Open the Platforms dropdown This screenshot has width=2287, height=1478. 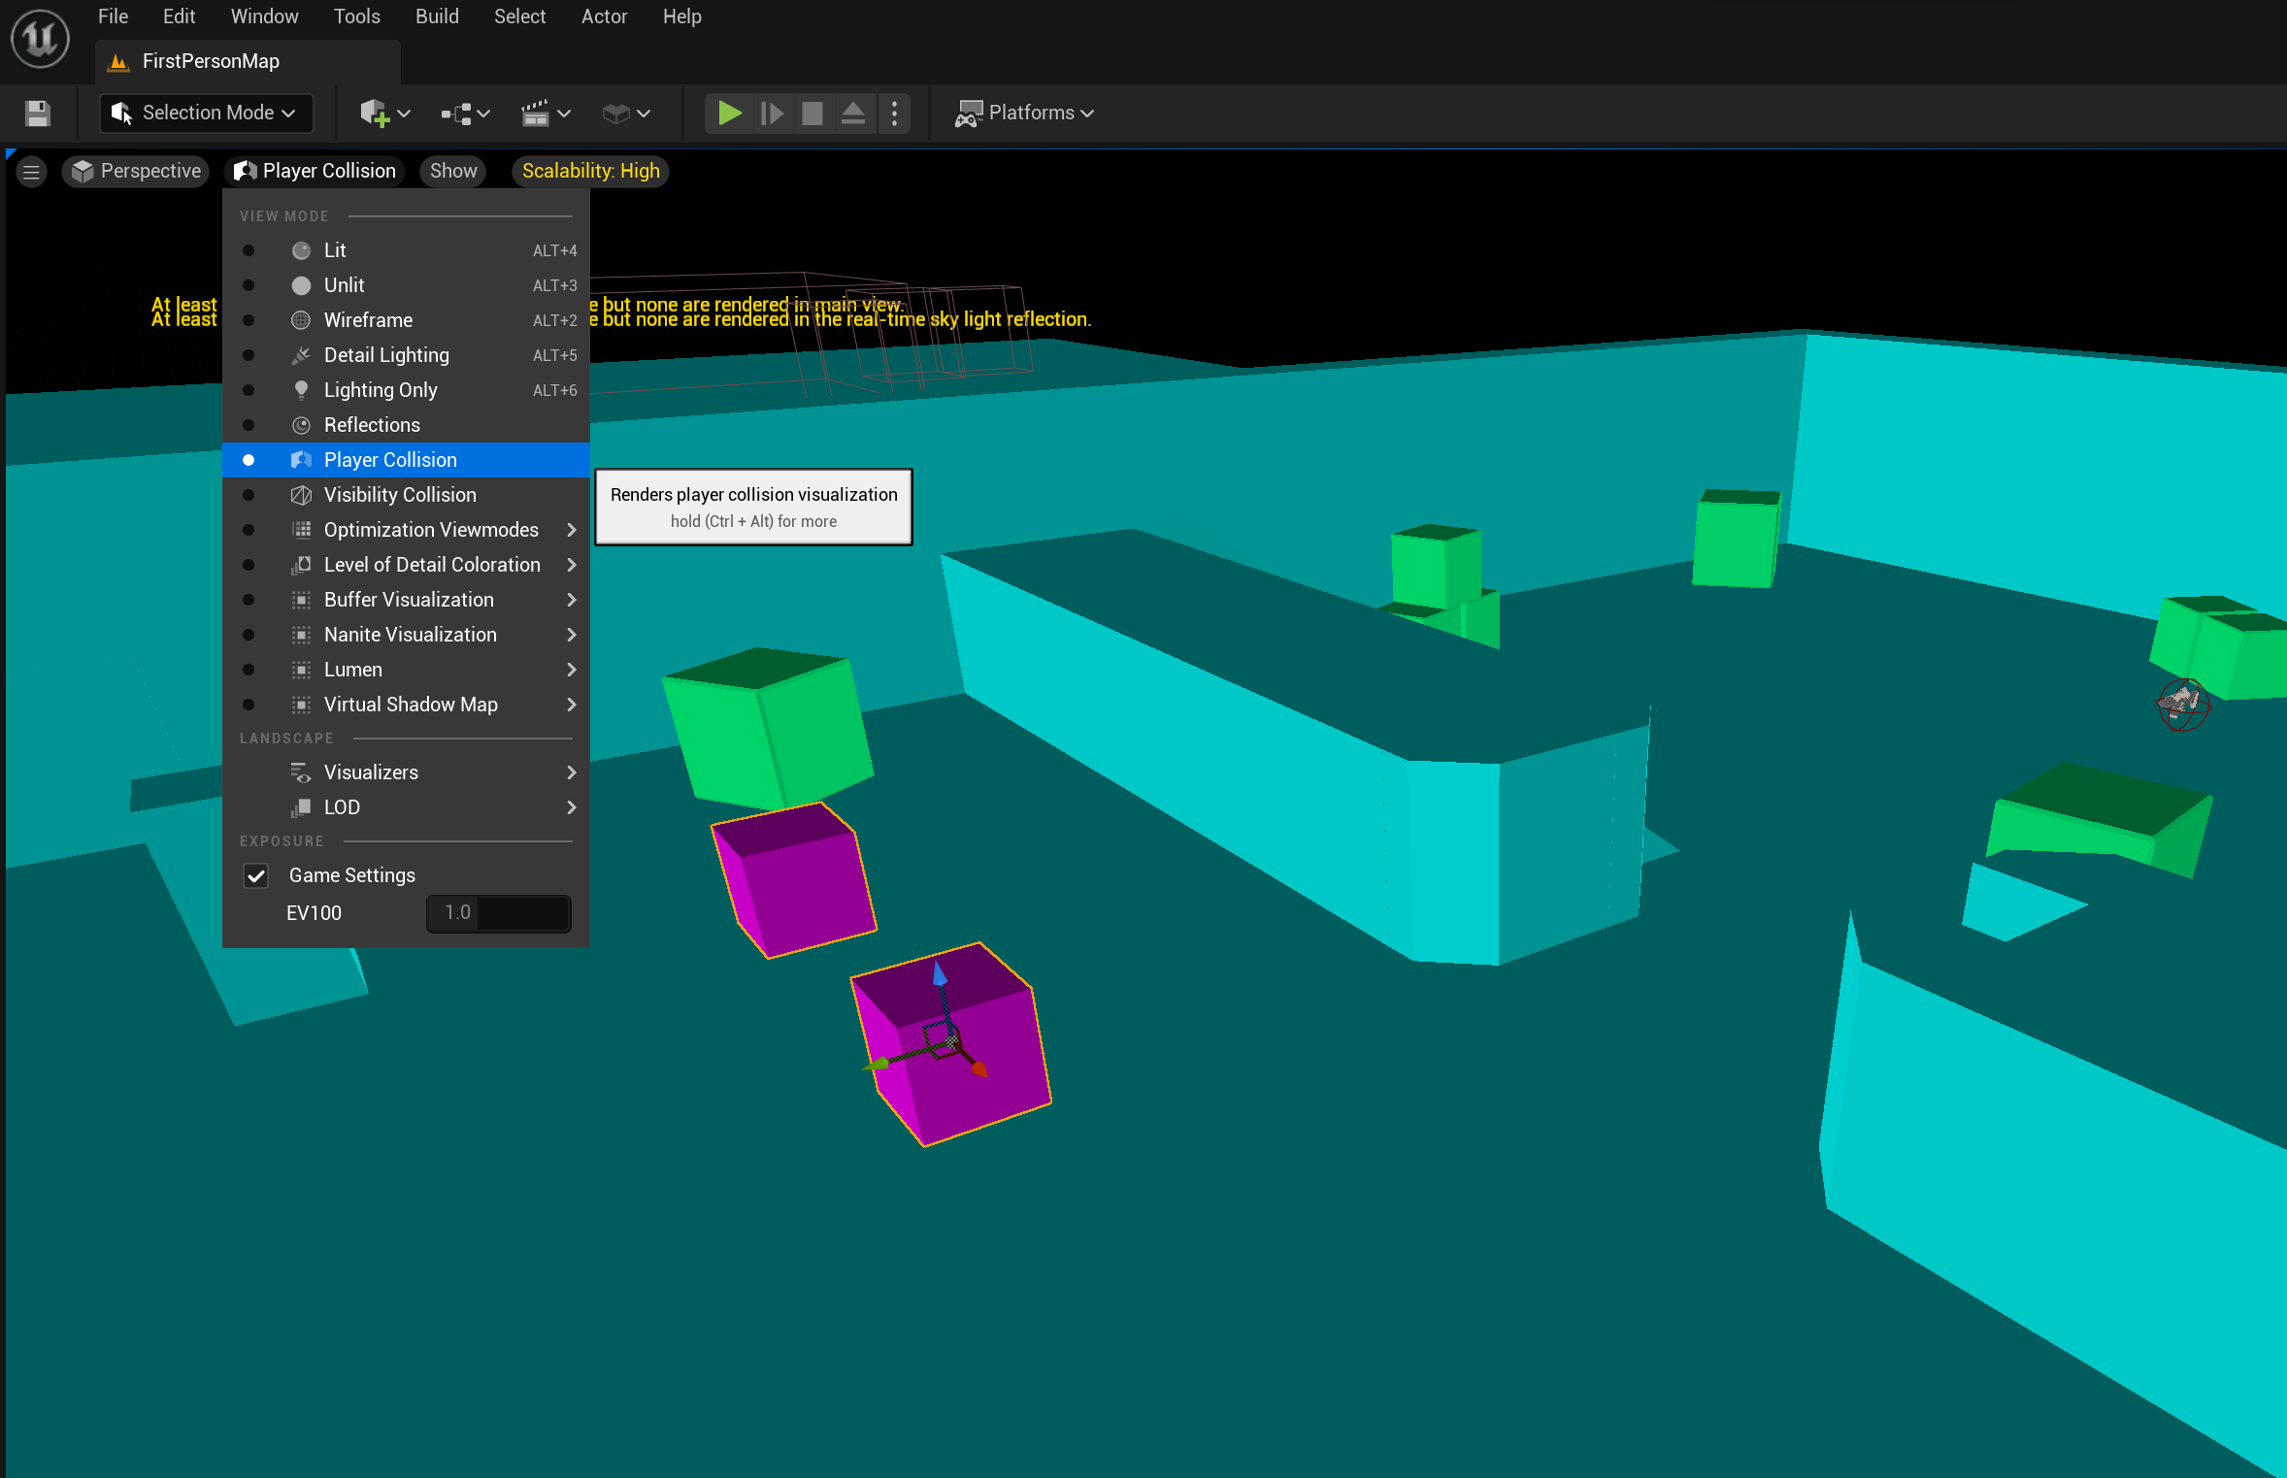(1025, 114)
